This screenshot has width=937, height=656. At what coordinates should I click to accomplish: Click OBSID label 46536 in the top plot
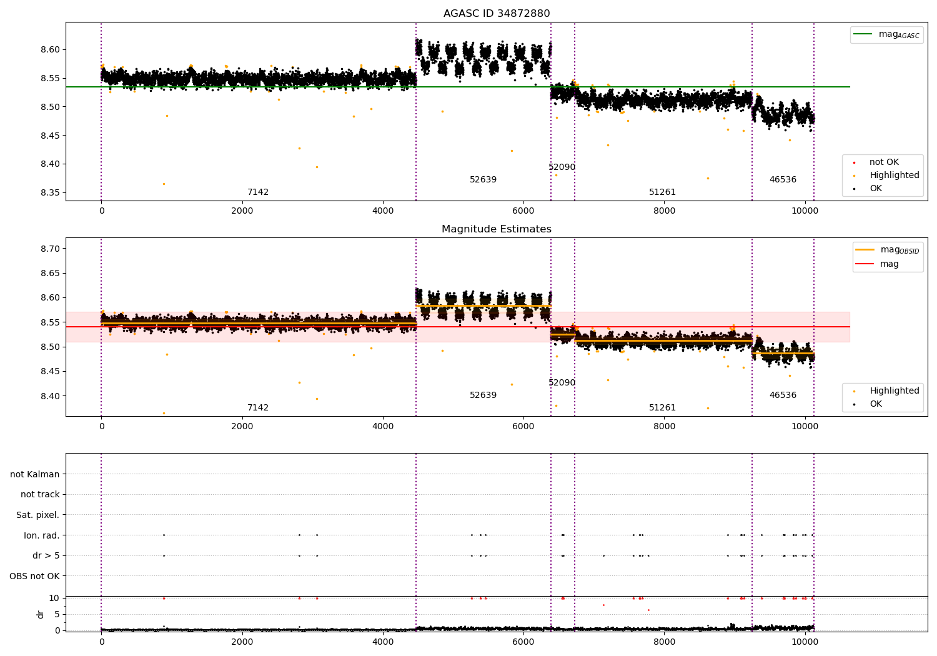coord(783,180)
